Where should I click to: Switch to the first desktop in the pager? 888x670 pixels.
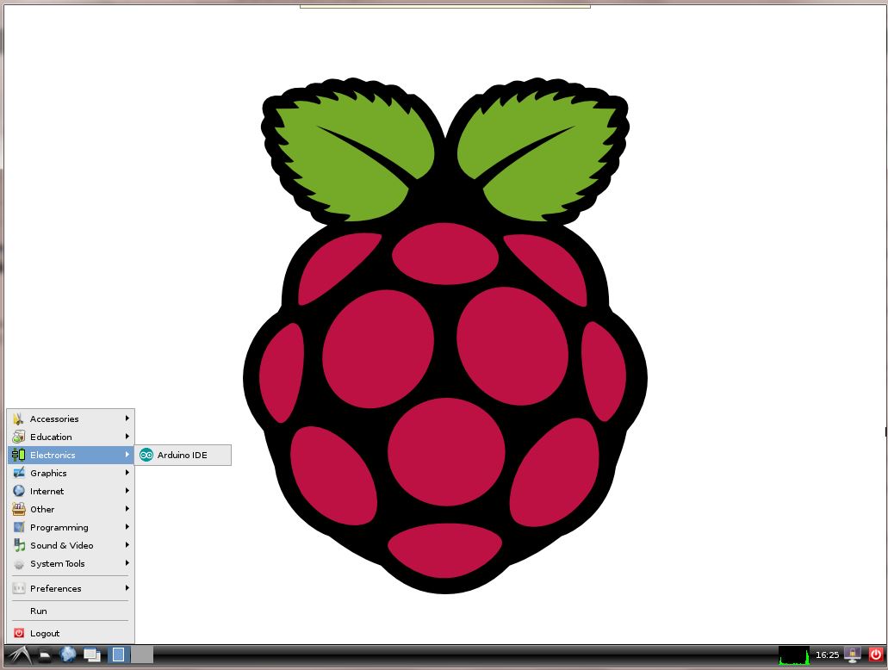pyautogui.click(x=118, y=654)
